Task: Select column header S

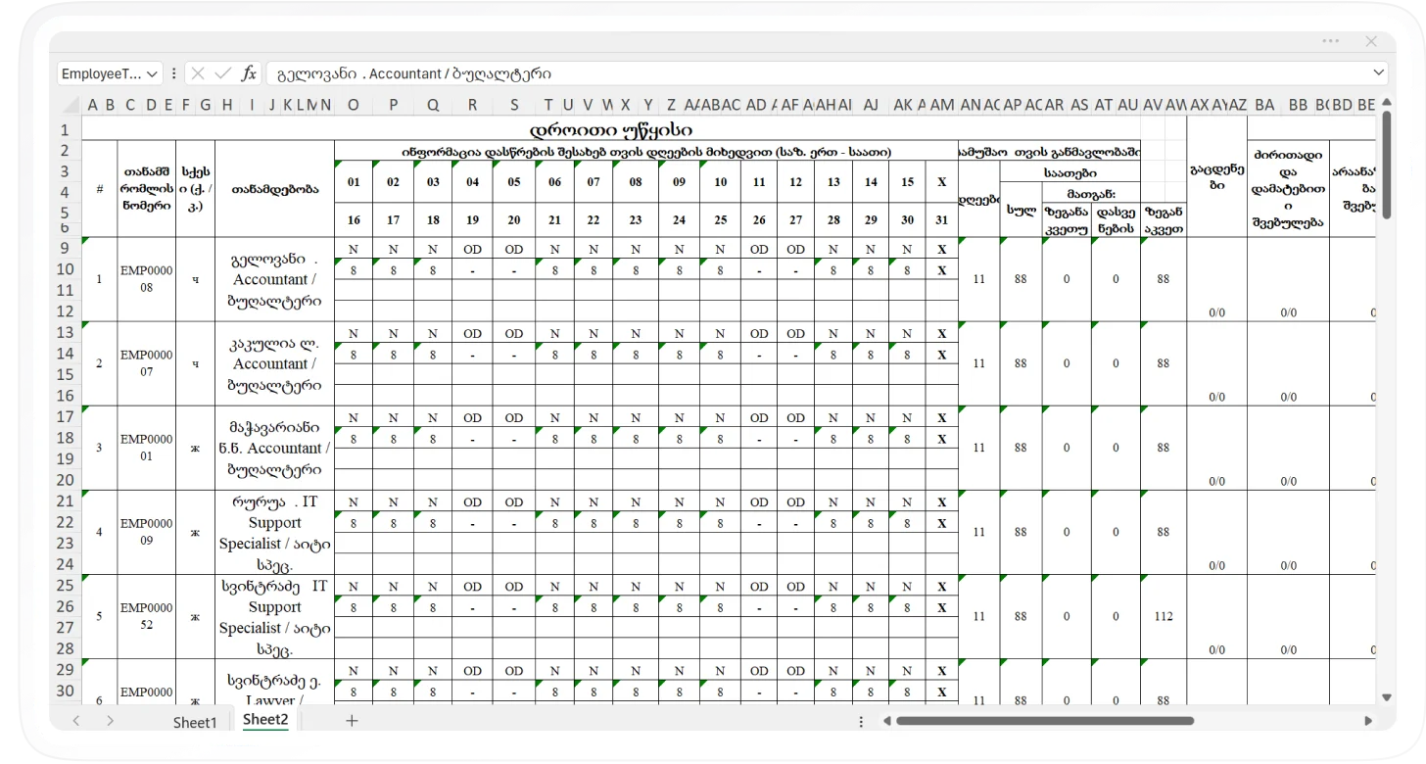Action: point(514,105)
